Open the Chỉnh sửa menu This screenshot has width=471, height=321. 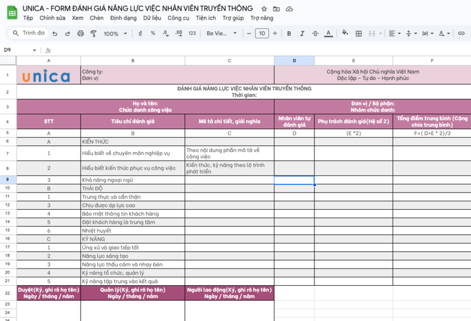coord(52,18)
